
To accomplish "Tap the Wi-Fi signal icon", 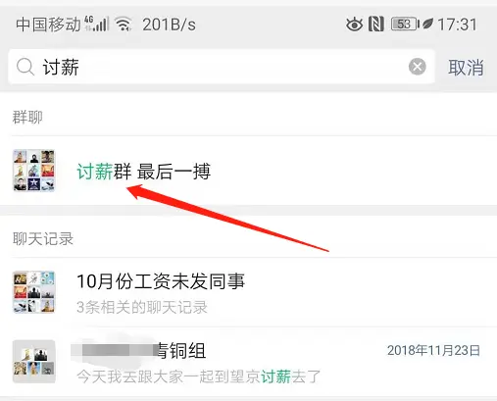I will pos(124,25).
